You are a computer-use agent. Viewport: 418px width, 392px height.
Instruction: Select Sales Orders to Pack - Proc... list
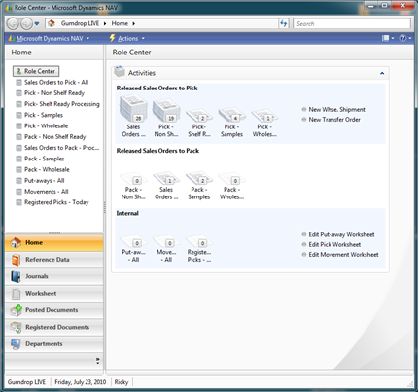tap(62, 148)
